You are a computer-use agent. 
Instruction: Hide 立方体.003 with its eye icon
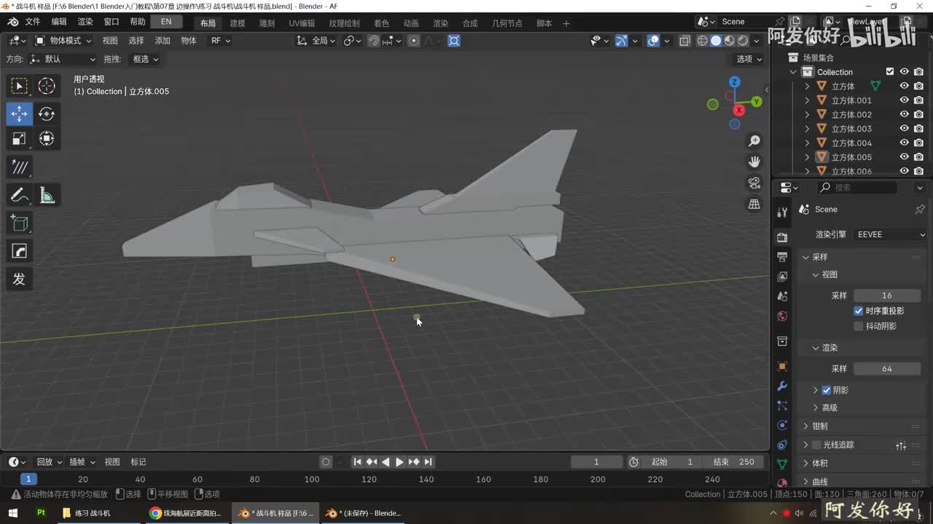click(905, 129)
